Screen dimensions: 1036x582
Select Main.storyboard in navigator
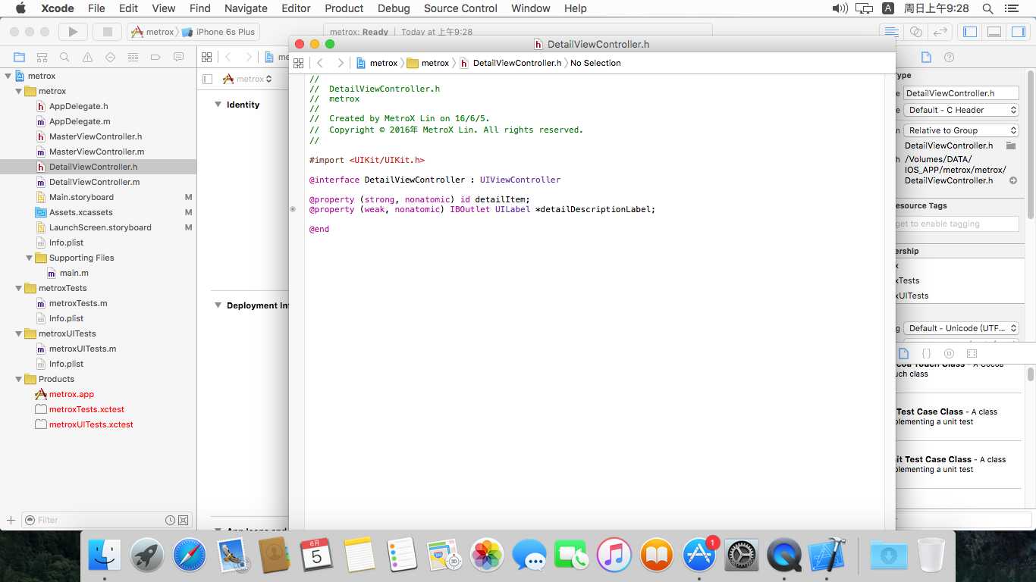81,197
